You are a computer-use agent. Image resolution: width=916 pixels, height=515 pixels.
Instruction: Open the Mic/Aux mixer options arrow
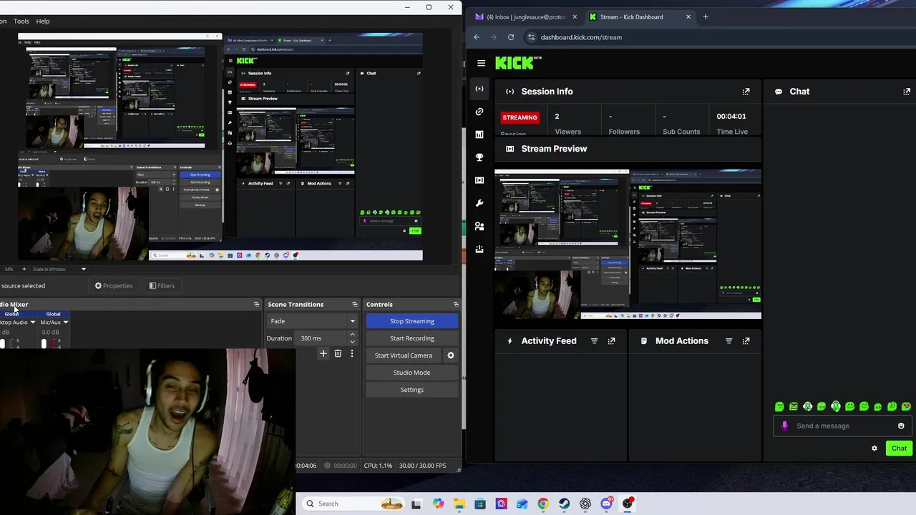point(65,323)
